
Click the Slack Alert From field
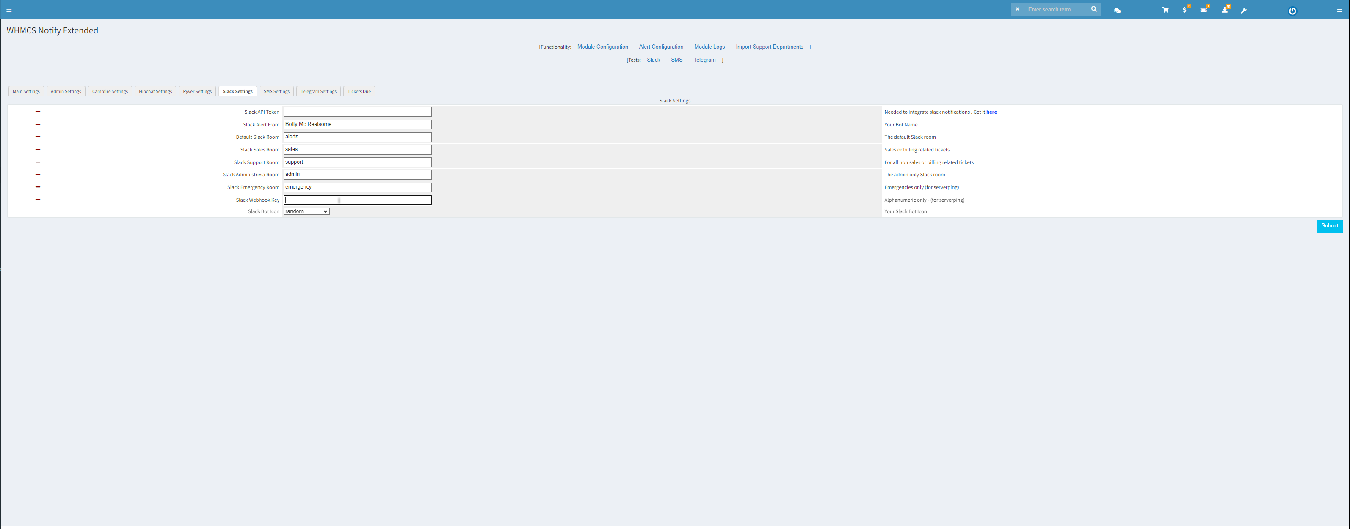click(x=357, y=124)
